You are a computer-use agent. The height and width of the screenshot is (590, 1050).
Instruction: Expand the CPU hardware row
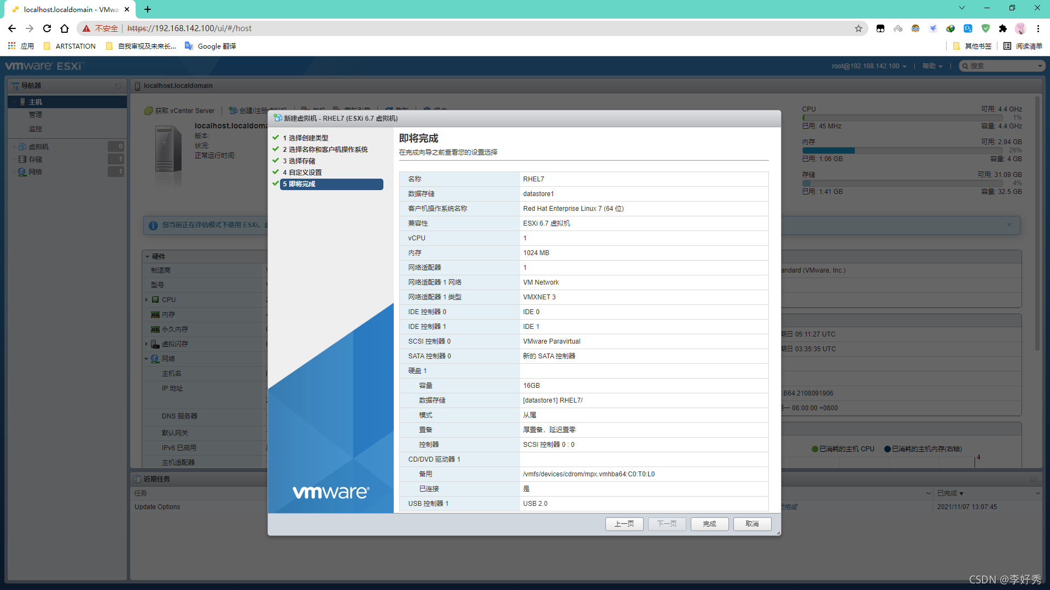tap(147, 300)
